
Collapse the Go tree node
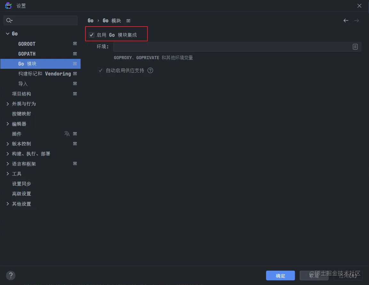8,34
